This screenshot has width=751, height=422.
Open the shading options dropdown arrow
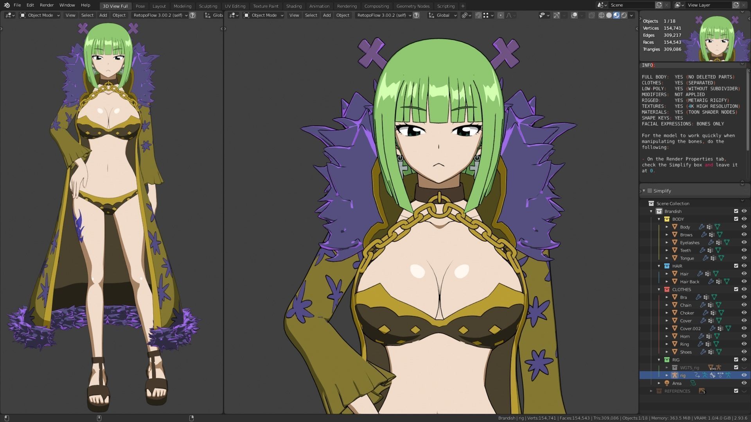point(632,15)
